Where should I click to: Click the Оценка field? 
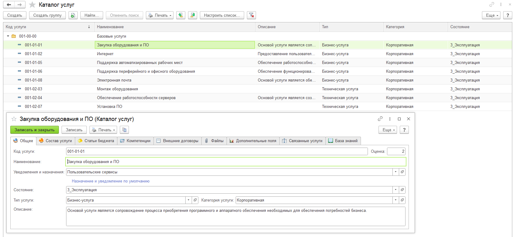tap(396, 151)
